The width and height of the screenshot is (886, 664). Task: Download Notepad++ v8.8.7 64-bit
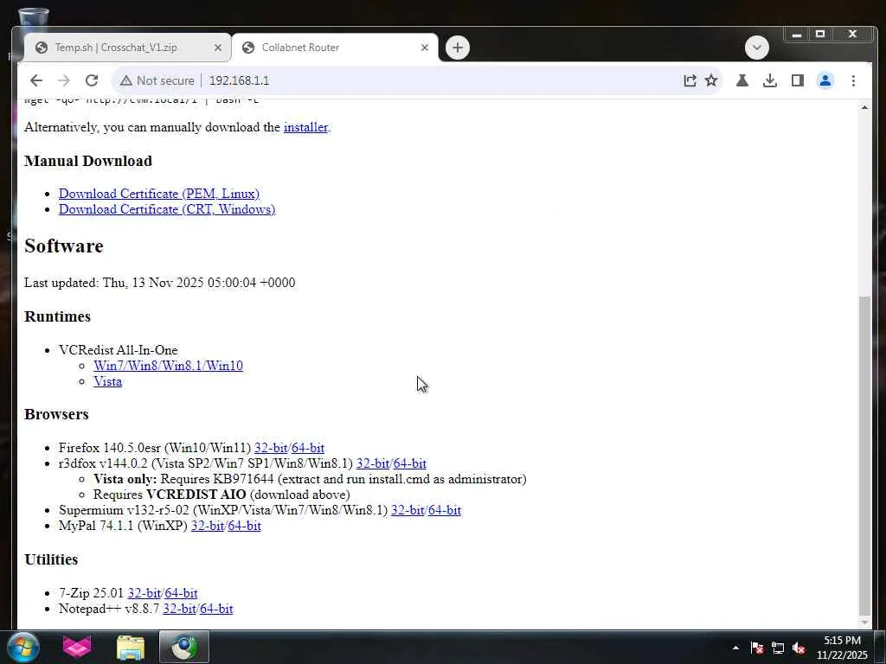(x=216, y=610)
